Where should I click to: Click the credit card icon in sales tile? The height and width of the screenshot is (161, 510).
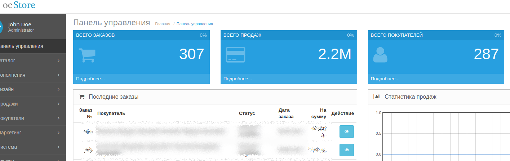235,55
